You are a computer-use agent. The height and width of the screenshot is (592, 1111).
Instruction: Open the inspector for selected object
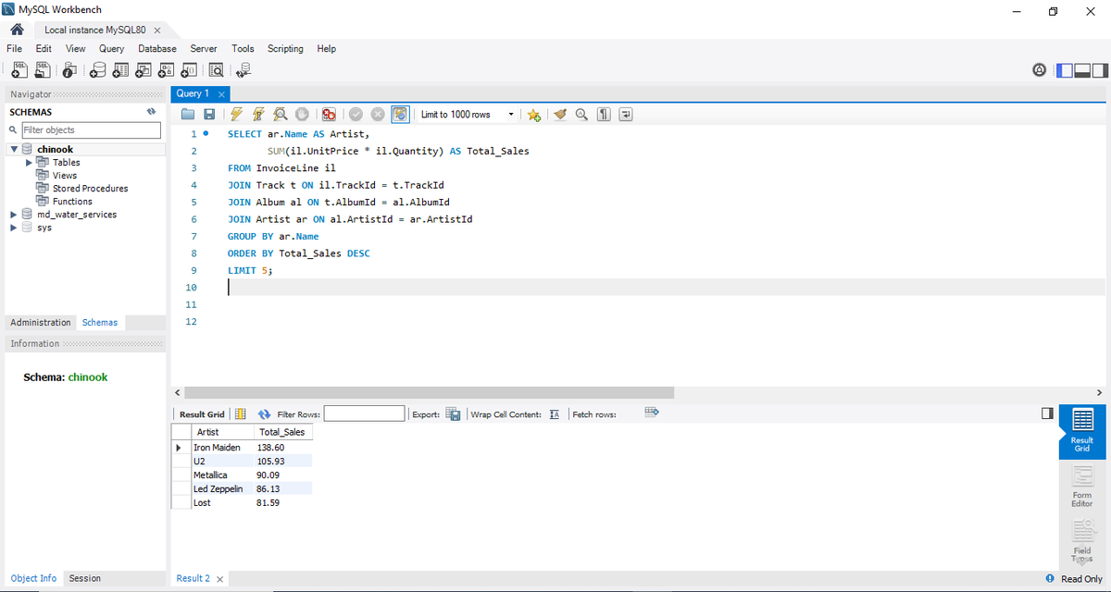(70, 70)
